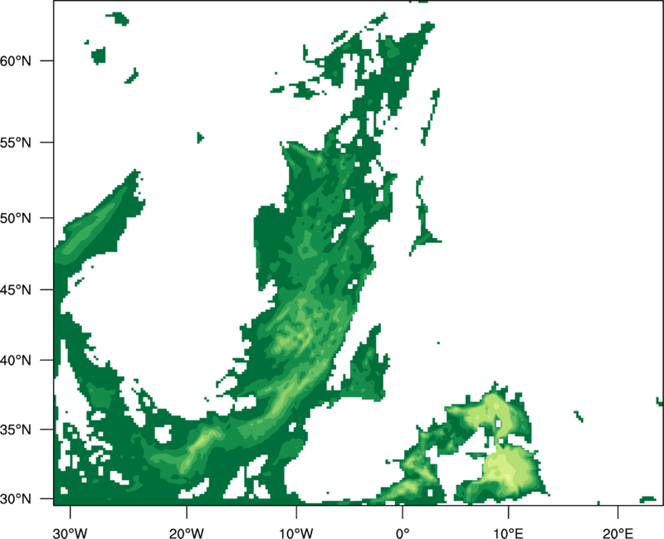This screenshot has width=664, height=539.
Task: Click the 30°W longitude label
Action: point(70,533)
